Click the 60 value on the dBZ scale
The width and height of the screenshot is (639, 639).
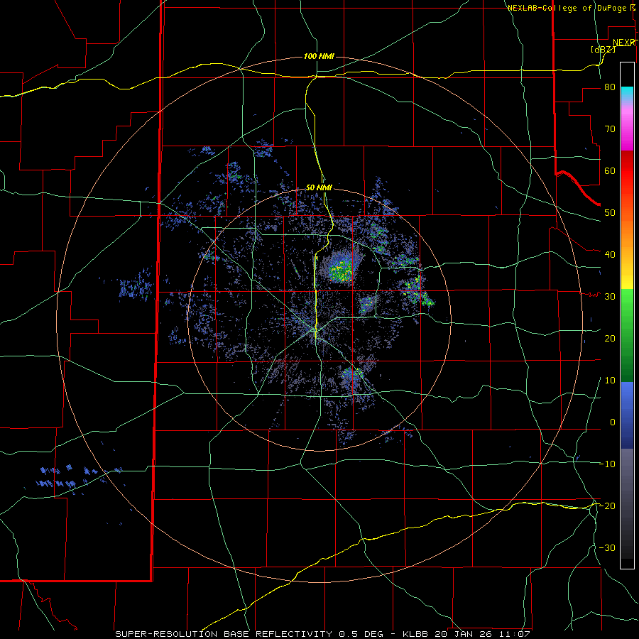610,170
